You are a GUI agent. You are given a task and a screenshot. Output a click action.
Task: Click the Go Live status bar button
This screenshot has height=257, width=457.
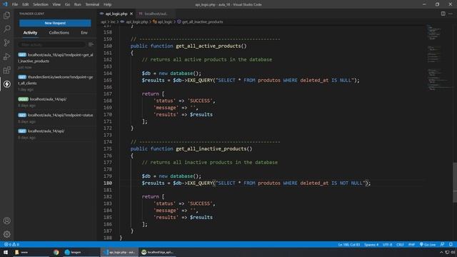(x=428, y=244)
